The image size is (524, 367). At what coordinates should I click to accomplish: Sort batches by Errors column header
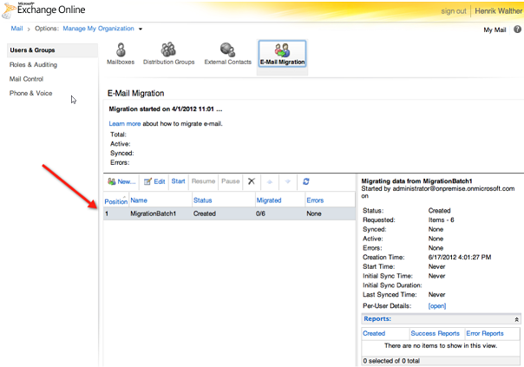[315, 200]
